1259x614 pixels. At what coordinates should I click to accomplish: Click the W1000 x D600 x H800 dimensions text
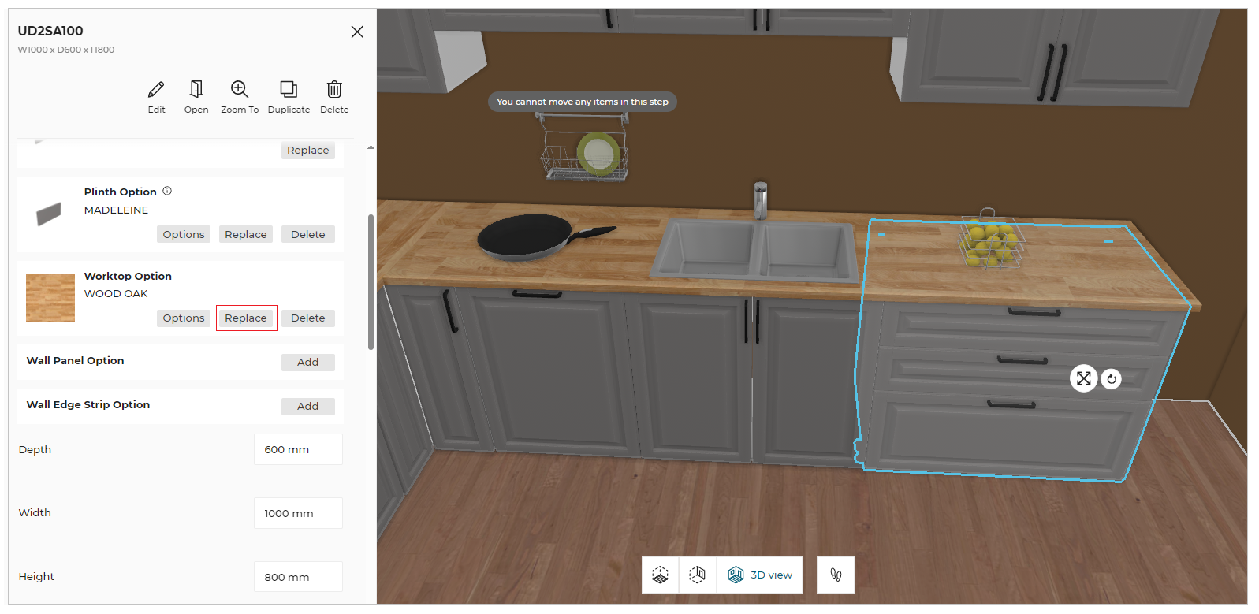coord(66,50)
